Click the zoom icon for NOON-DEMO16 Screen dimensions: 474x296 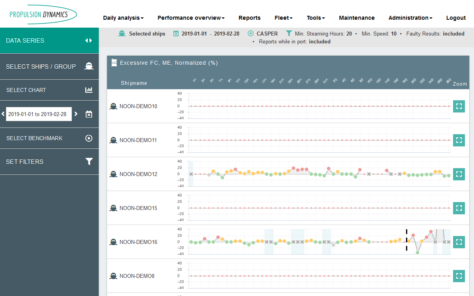459,242
